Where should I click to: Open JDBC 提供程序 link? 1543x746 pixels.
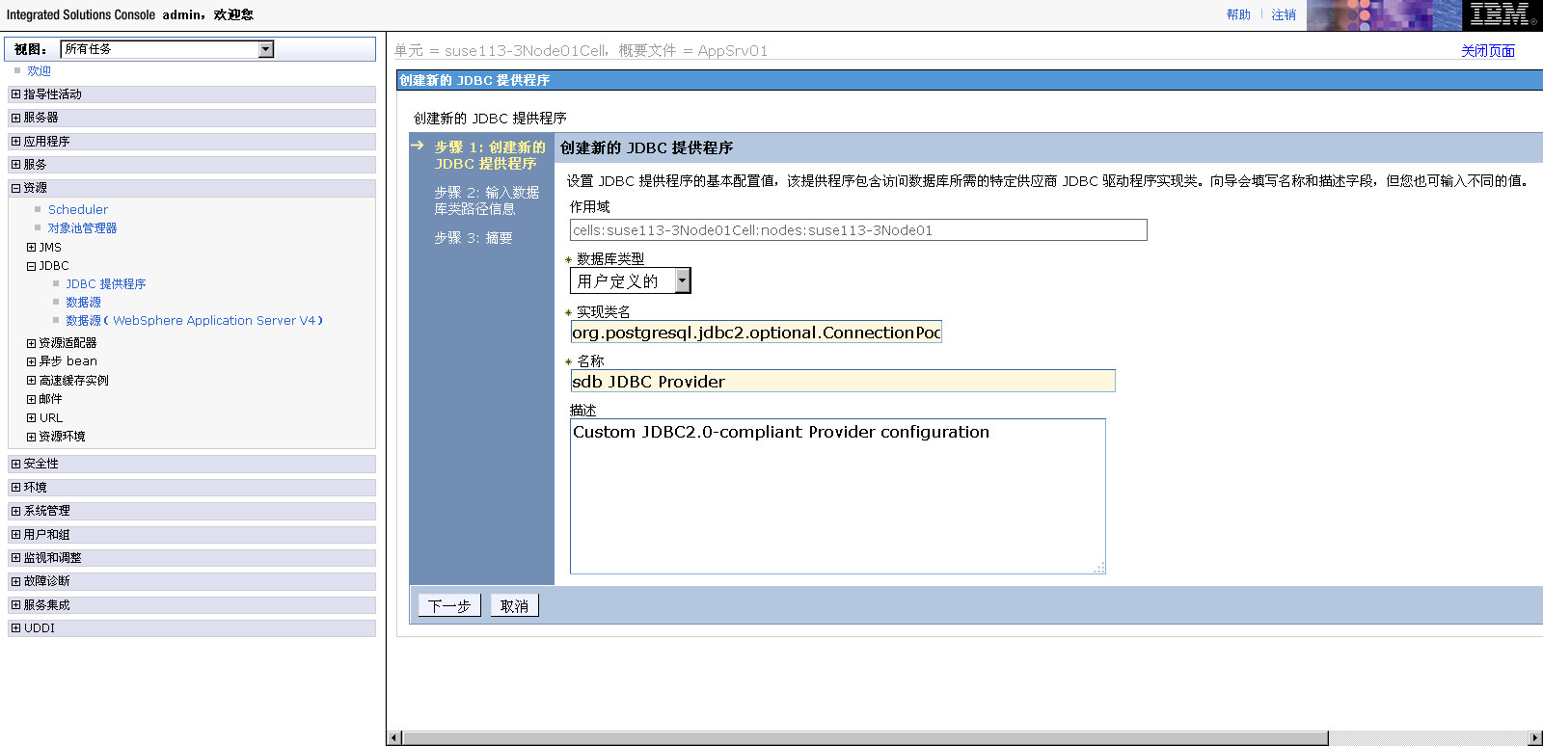pos(106,284)
